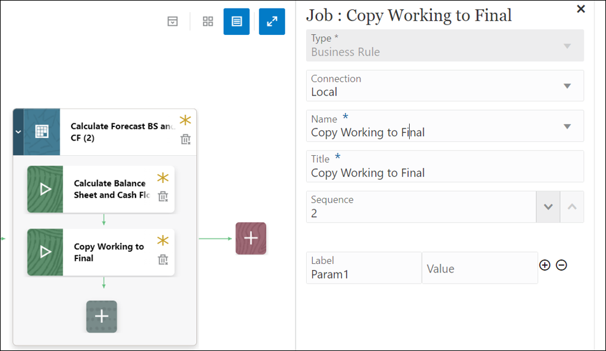This screenshot has height=351, width=606.
Task: Delete the Copy Working to Final job
Action: (x=163, y=260)
